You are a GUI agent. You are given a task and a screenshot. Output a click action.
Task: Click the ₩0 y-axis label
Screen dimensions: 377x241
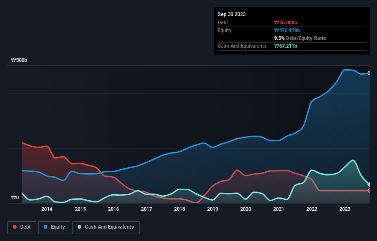tap(15, 197)
